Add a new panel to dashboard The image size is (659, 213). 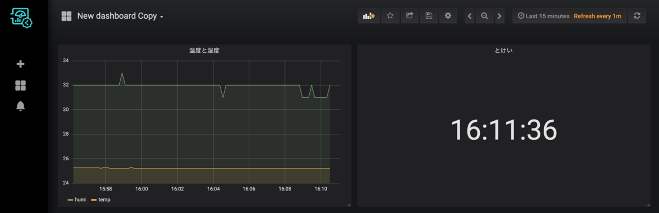tap(368, 16)
